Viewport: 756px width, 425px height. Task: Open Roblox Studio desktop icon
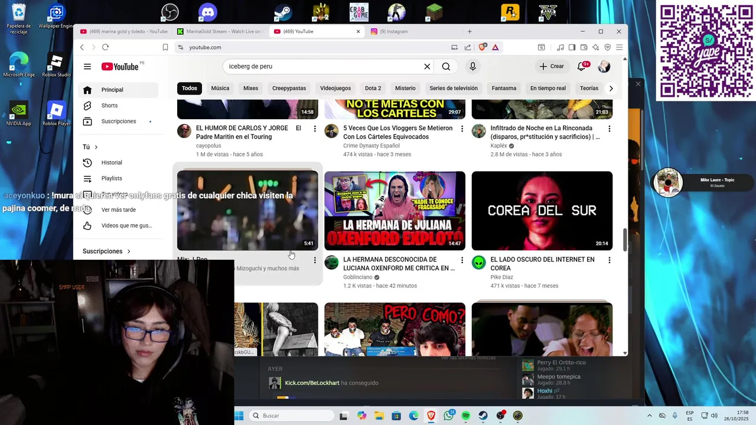coord(56,65)
